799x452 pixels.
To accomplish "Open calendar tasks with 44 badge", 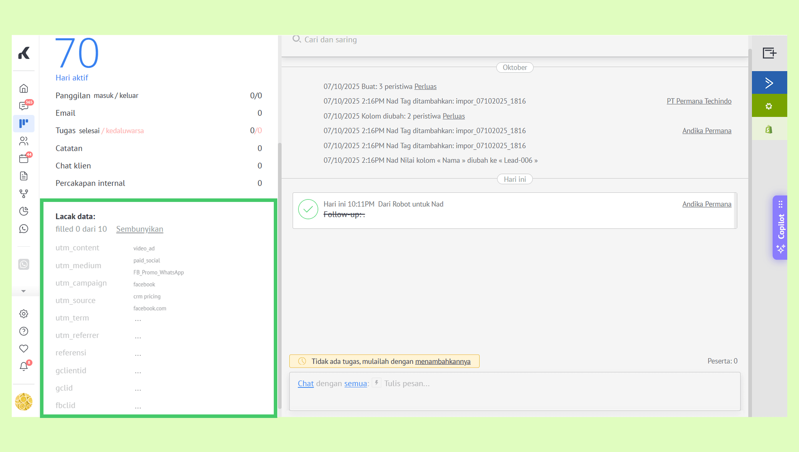I will [23, 158].
